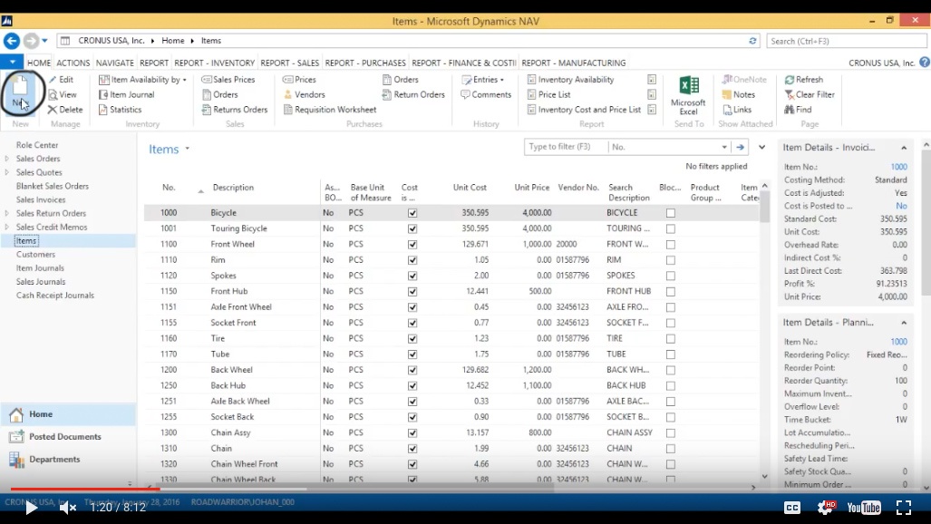Viewport: 931px width, 524px height.
Task: Open Comments in History group
Action: [486, 94]
